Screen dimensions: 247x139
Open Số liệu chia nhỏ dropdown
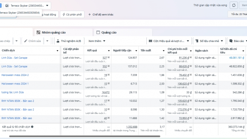tap(209, 41)
